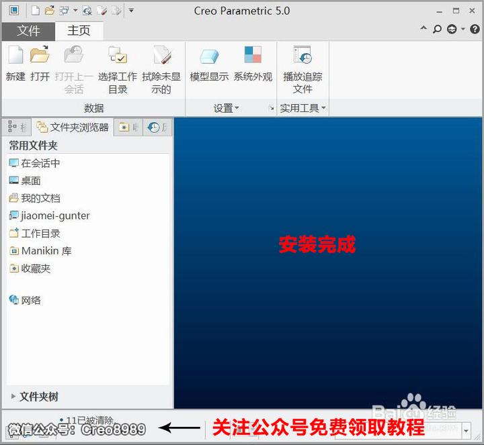Click the 打开 ribbon button
This screenshot has height=445, width=484.
(40, 64)
